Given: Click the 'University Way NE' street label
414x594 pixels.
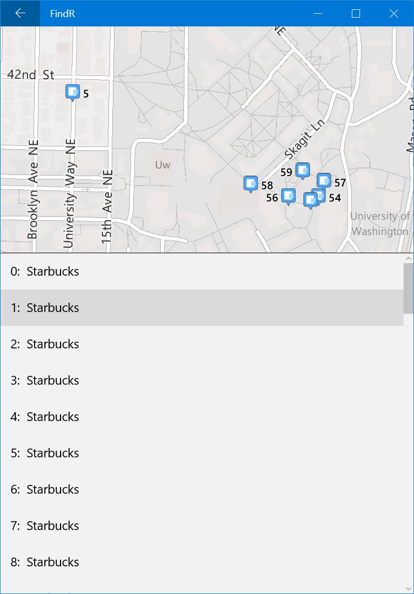Looking at the screenshot, I should click(x=69, y=193).
